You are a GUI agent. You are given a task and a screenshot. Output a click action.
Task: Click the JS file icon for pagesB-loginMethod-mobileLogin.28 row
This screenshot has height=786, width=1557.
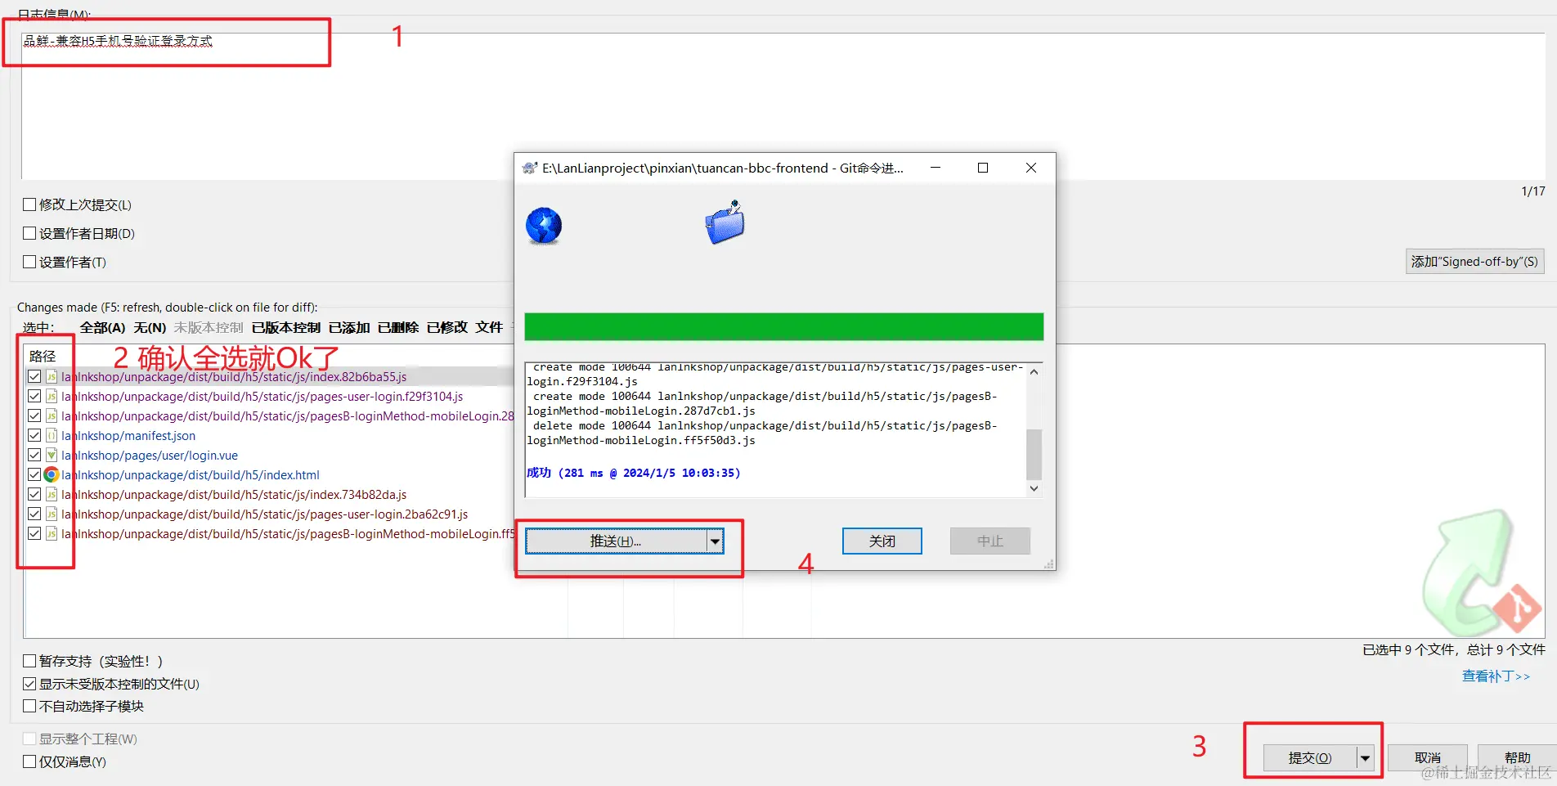click(x=52, y=416)
